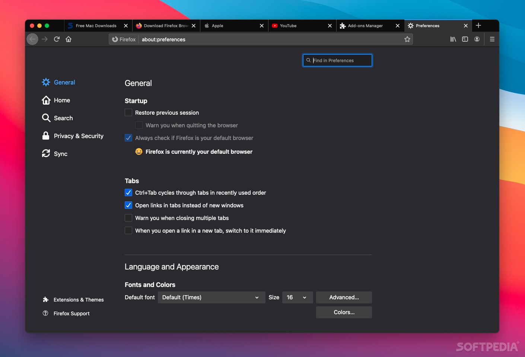Select the Privacy & Security settings panel
Image resolution: width=525 pixels, height=357 pixels.
pos(79,136)
